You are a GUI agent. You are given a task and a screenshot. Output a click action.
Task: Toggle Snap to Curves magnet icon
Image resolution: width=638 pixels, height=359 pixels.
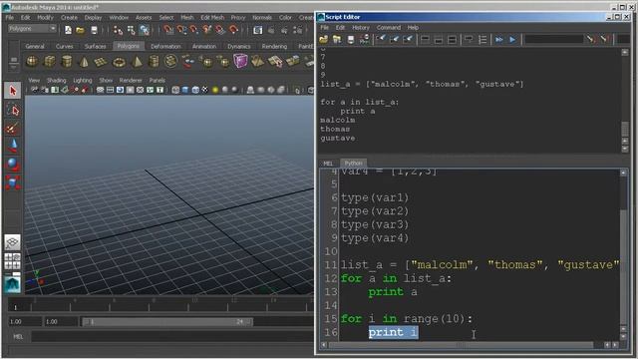coord(181,30)
